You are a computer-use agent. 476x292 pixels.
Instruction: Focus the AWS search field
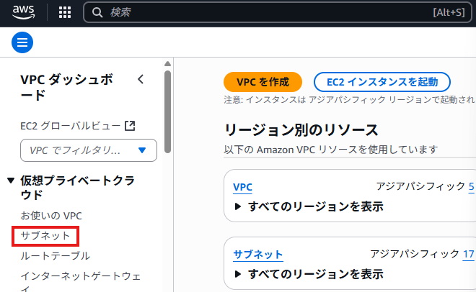(x=278, y=12)
